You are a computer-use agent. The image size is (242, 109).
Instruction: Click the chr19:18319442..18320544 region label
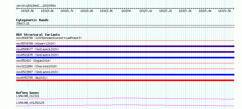click(x=36, y=6)
